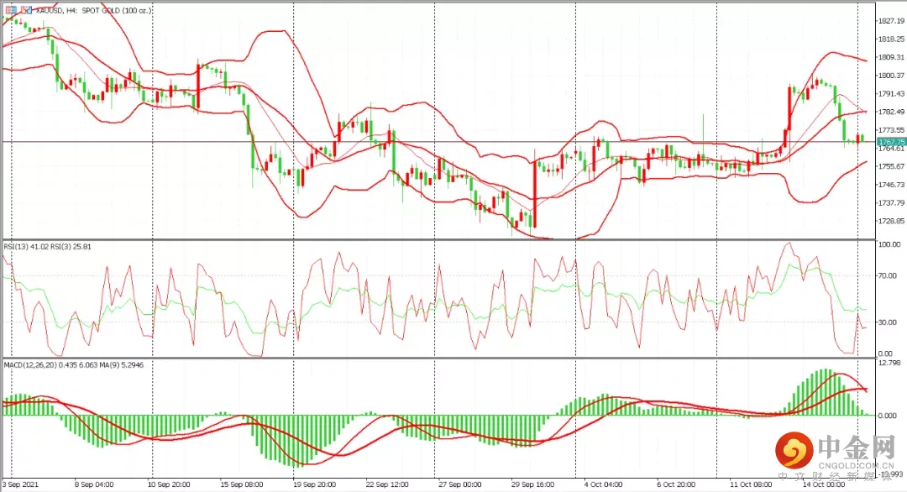Click price scale value 1755.67
The width and height of the screenshot is (907, 492).
pos(891,166)
